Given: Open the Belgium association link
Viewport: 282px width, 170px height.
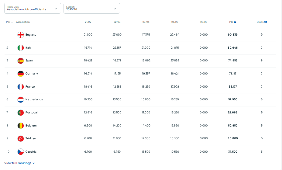Looking at the screenshot, I should point(31,125).
